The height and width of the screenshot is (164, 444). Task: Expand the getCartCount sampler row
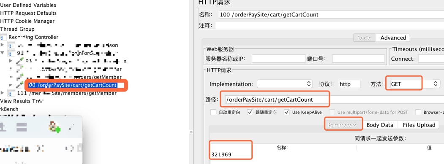(11, 85)
